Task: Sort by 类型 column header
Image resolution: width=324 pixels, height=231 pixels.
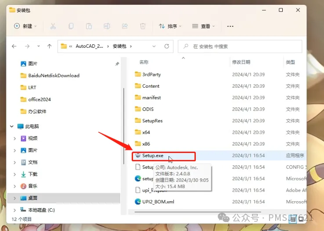Action: pyautogui.click(x=290, y=62)
